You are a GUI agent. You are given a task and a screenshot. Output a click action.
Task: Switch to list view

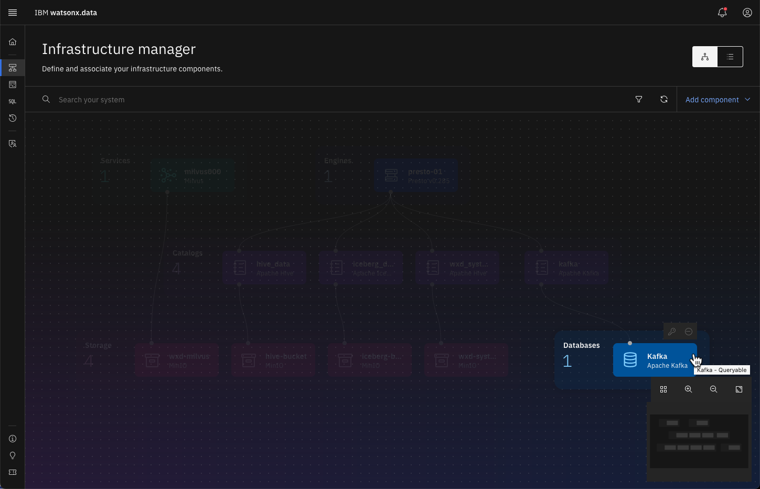coord(730,57)
